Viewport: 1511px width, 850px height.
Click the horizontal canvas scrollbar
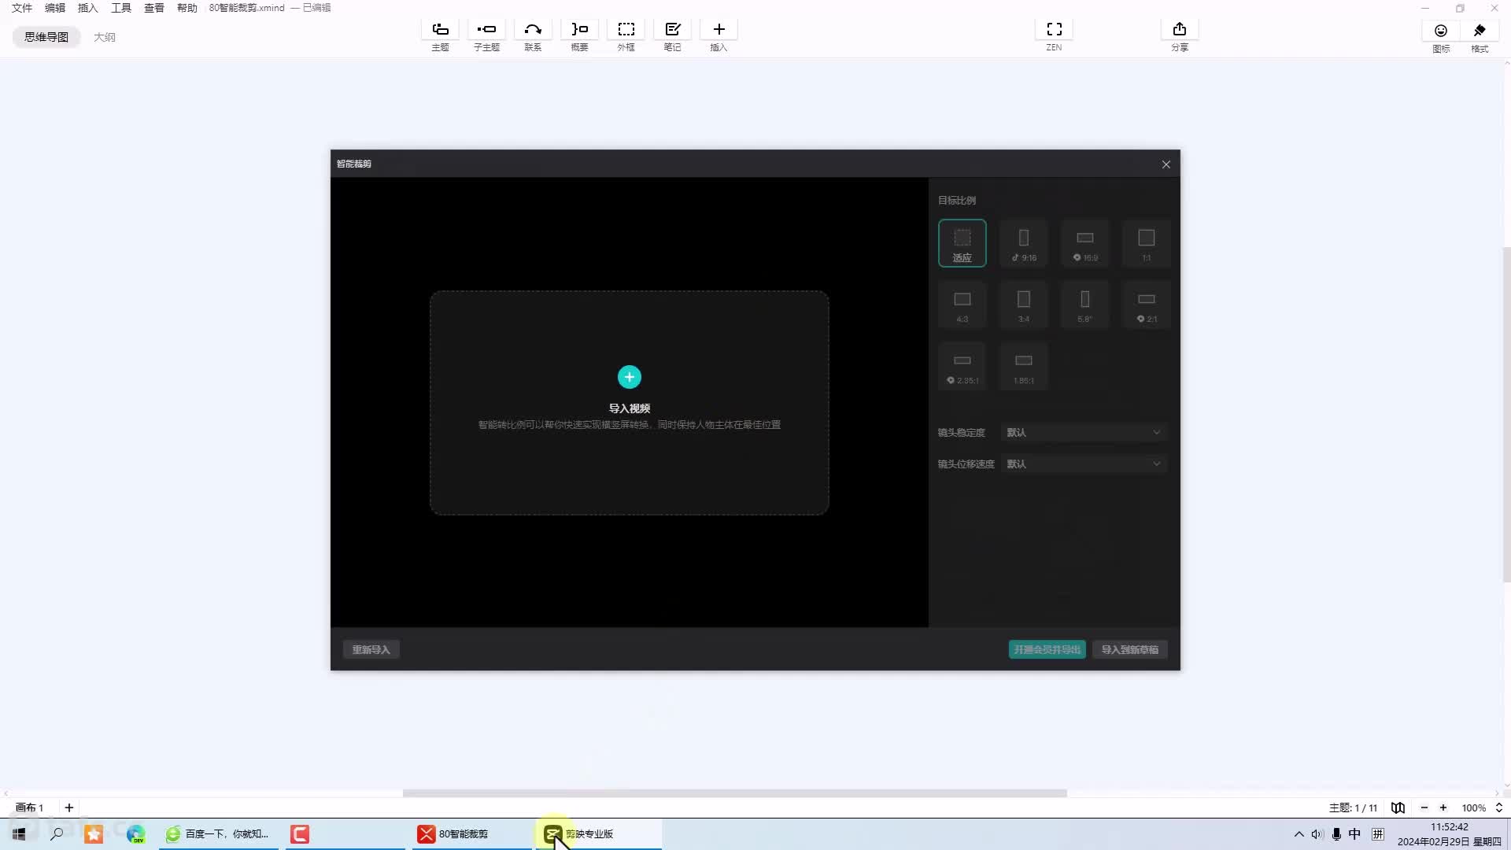pos(734,793)
